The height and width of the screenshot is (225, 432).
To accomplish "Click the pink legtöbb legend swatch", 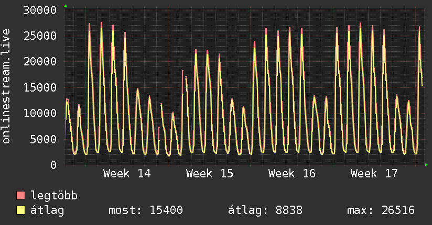I will pos(20,195).
